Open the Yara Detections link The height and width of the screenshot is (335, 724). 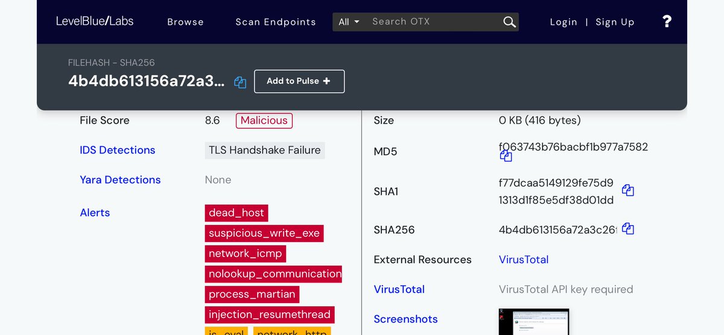pyautogui.click(x=120, y=180)
